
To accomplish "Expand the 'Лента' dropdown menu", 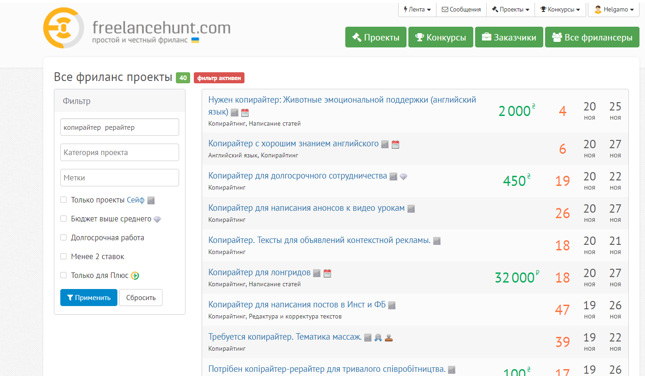I will (417, 9).
